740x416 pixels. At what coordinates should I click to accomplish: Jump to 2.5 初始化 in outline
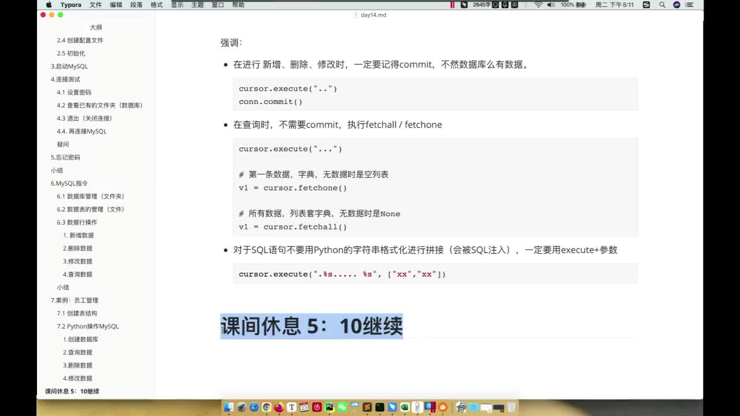point(71,53)
